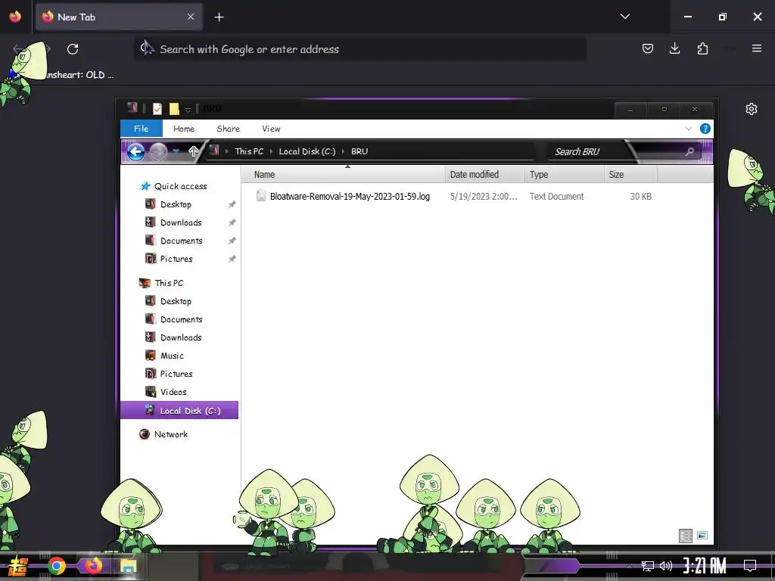Screen dimensions: 775x581
Task: Open pinned Desktop under Quick access
Action: (x=176, y=204)
